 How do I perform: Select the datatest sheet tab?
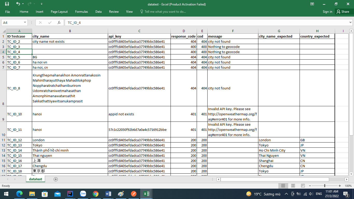click(36, 179)
